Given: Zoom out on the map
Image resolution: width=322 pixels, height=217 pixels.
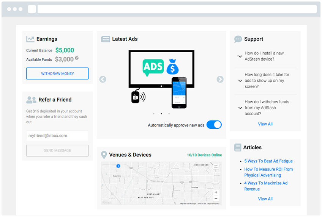Looking at the screenshot, I should pyautogui.click(x=216, y=198).
